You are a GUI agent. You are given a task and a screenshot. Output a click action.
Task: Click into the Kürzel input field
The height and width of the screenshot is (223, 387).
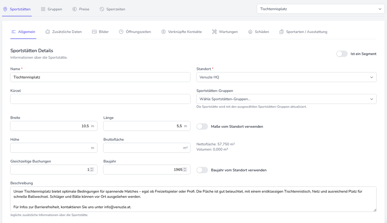point(100,99)
